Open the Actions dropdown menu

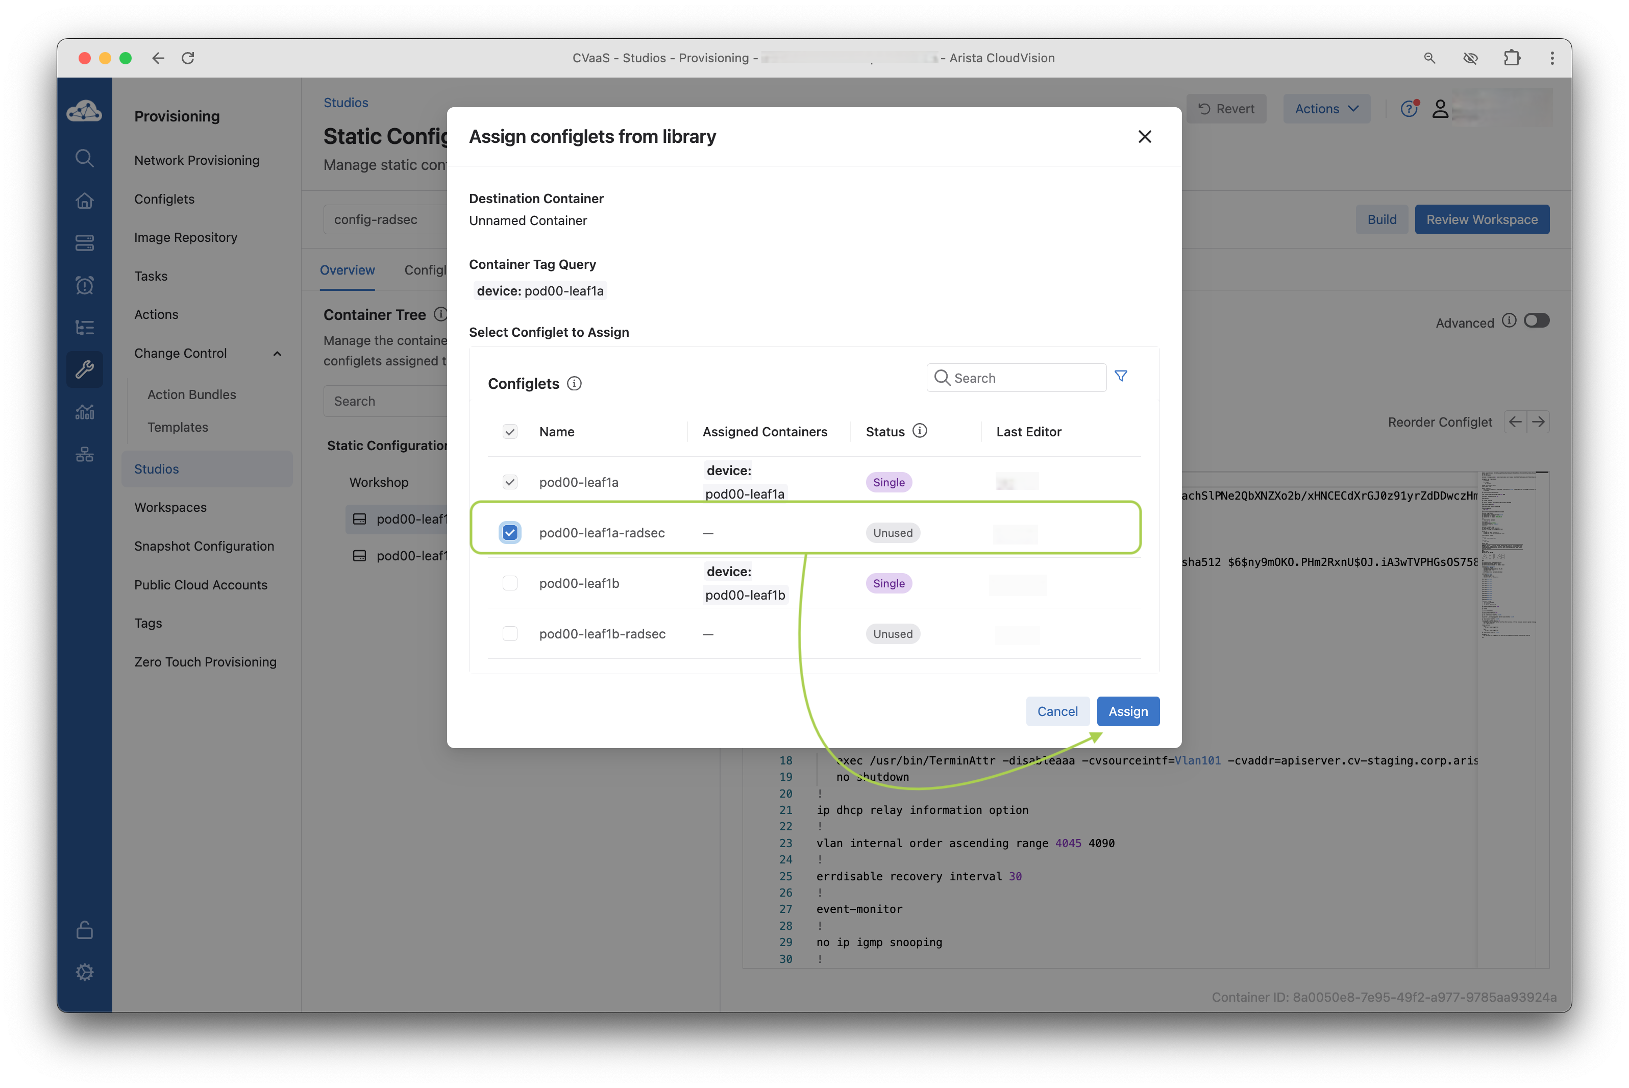point(1326,109)
